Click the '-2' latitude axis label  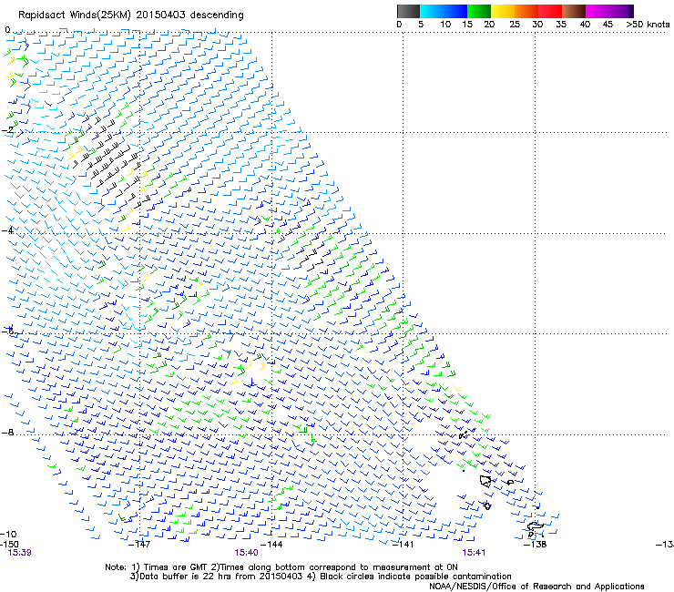[7, 130]
